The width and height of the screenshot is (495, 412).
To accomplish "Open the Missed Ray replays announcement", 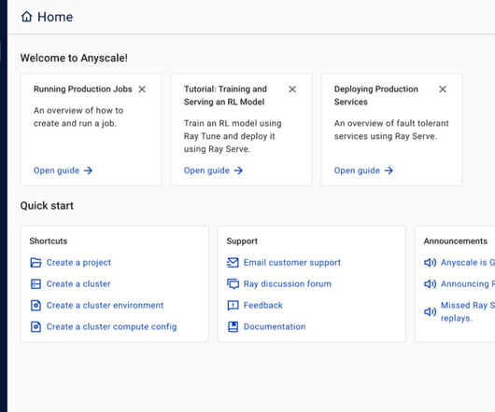I will coord(468,311).
